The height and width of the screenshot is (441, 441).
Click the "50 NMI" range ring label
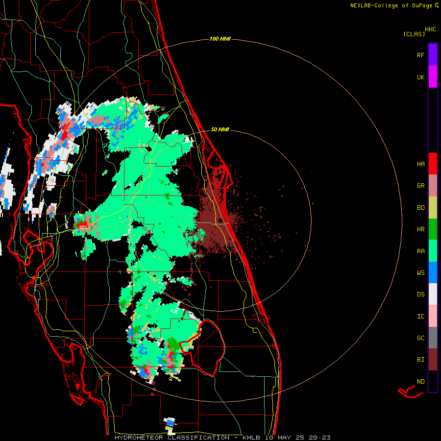point(220,129)
